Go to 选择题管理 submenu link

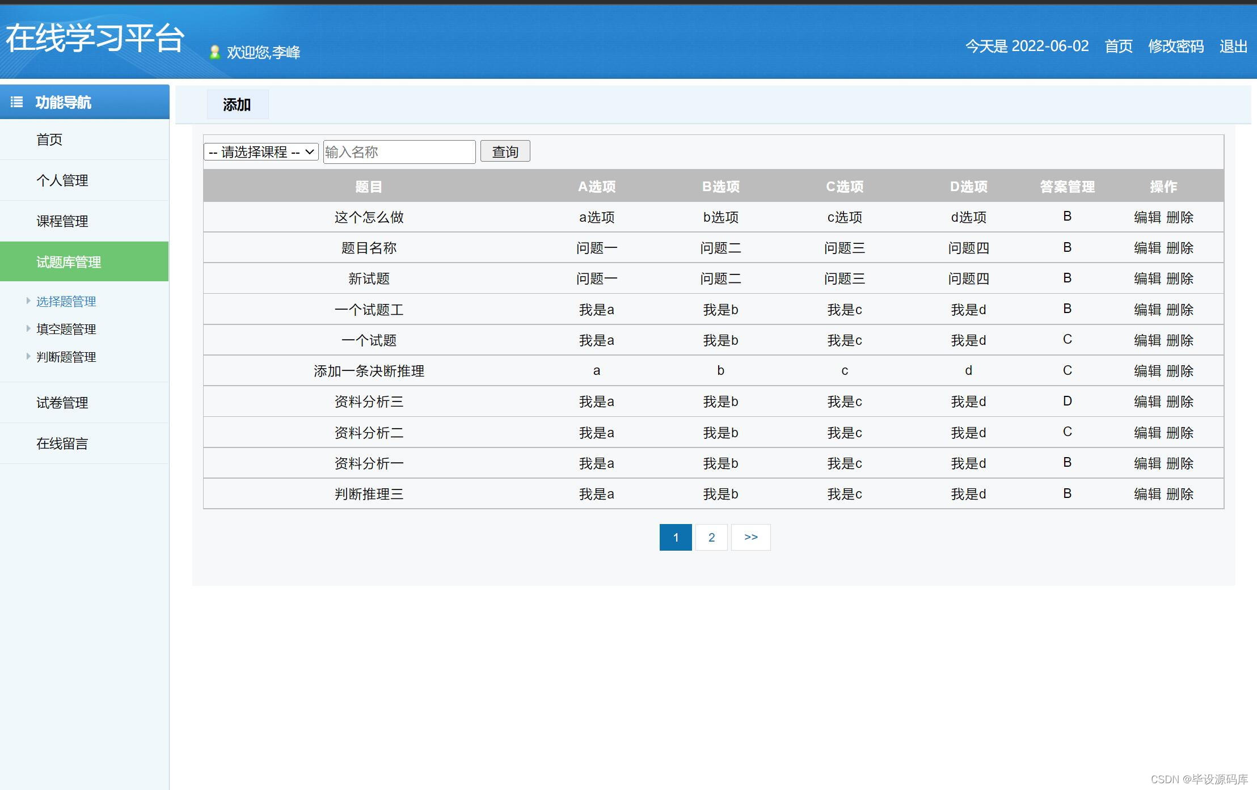[x=66, y=301]
